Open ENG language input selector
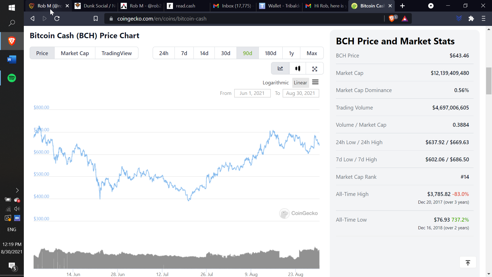The height and width of the screenshot is (277, 492). pos(12,230)
